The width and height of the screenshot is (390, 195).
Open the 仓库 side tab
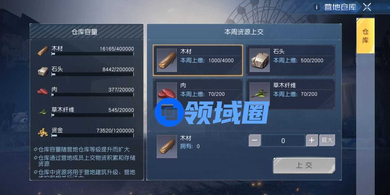click(365, 36)
